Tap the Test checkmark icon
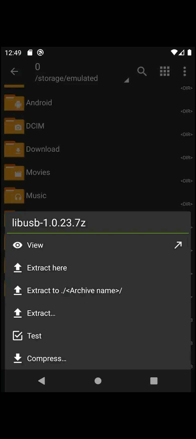 (x=18, y=336)
